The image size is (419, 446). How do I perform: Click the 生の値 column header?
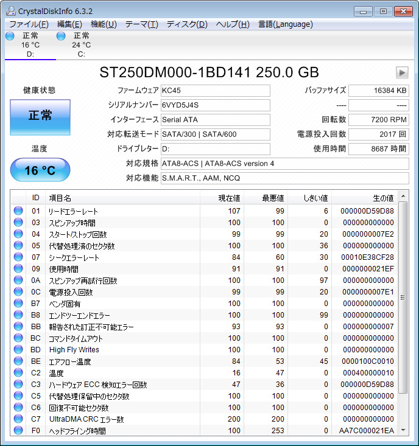click(364, 198)
